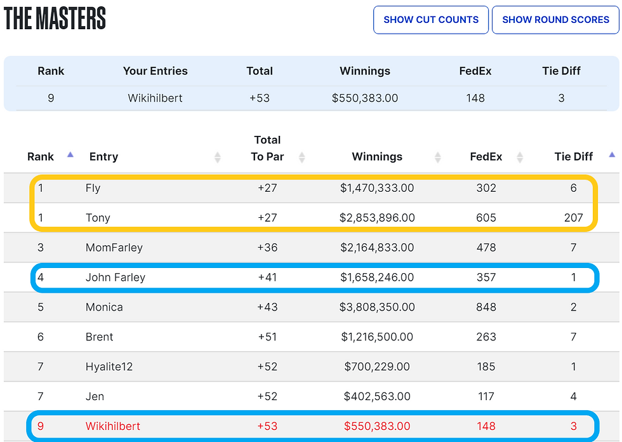Click the sort arrows beside Entry header

218,157
